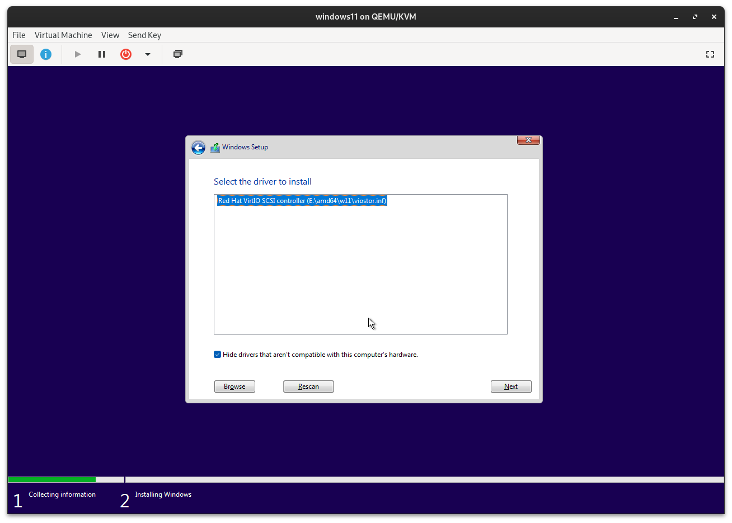732x523 pixels.
Task: Click the Run virtual machine play icon
Action: pyautogui.click(x=78, y=54)
